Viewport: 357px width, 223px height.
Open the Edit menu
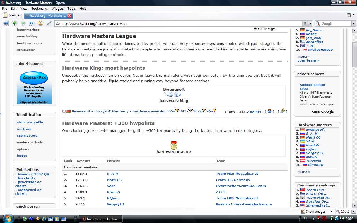click(14, 9)
